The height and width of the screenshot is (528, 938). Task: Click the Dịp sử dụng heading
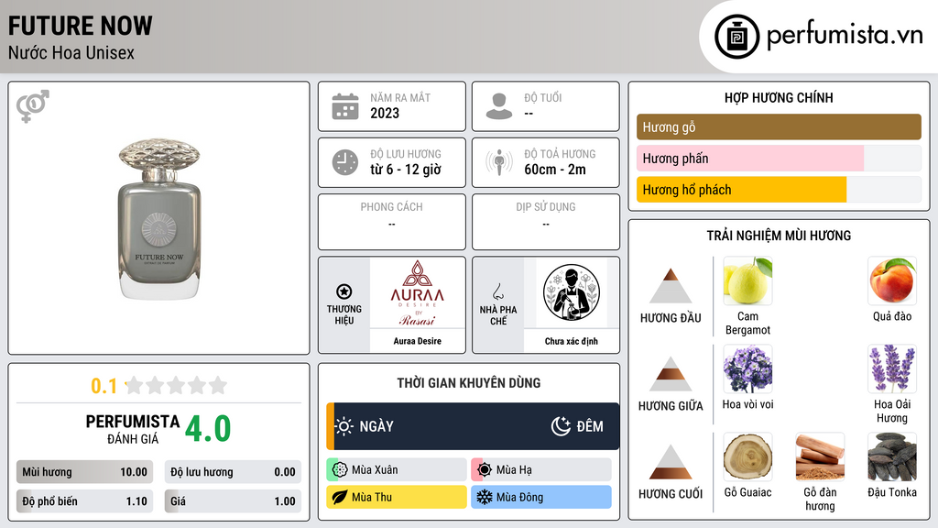pyautogui.click(x=546, y=206)
